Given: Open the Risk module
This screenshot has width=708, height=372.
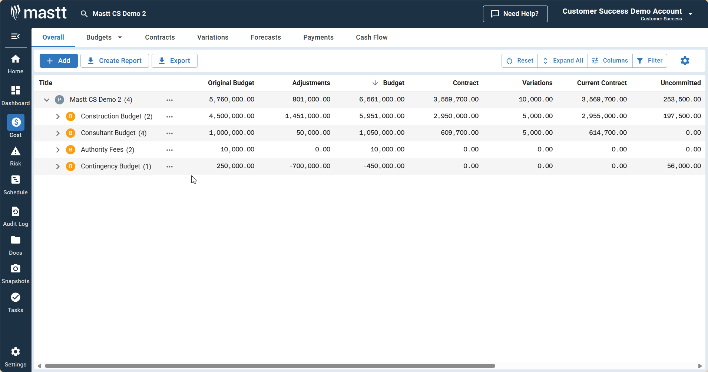Looking at the screenshot, I should (16, 157).
